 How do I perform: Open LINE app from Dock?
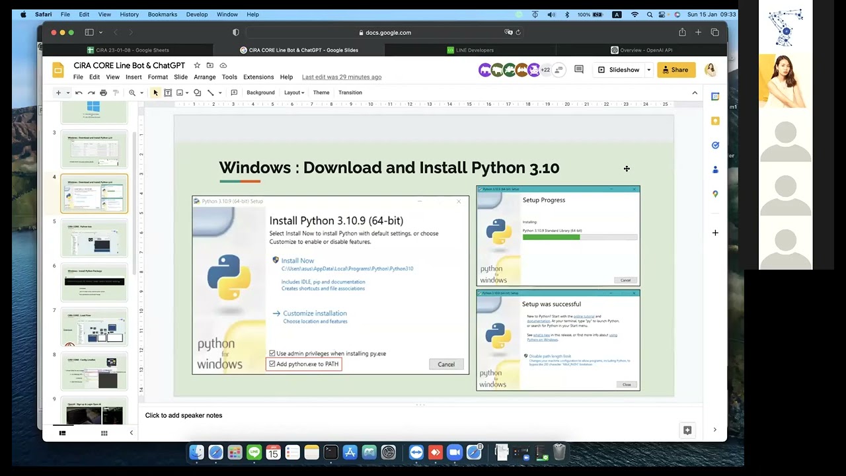pyautogui.click(x=254, y=452)
